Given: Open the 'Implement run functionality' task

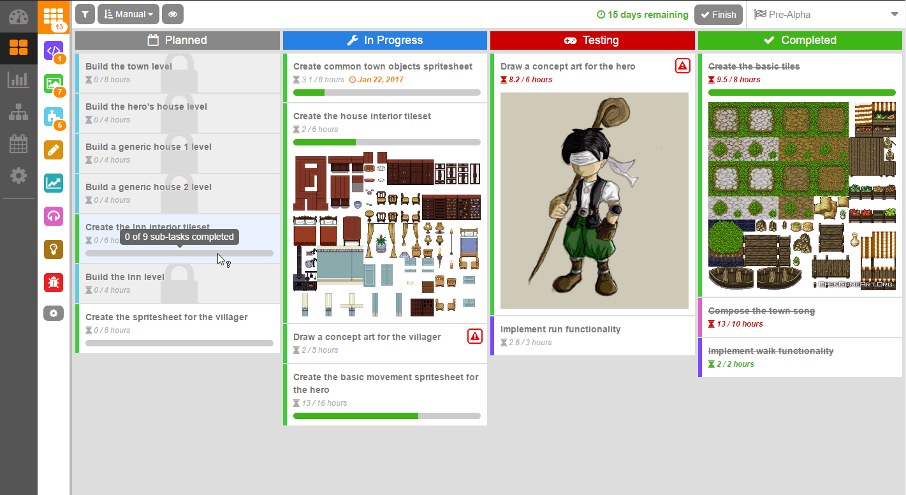Looking at the screenshot, I should pos(560,330).
